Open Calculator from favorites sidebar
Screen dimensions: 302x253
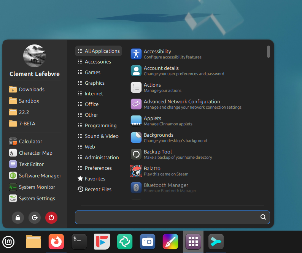click(30, 141)
